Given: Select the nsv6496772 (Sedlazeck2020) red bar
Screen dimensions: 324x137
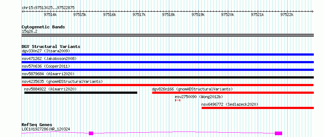Looking at the screenshot, I should point(258,108).
